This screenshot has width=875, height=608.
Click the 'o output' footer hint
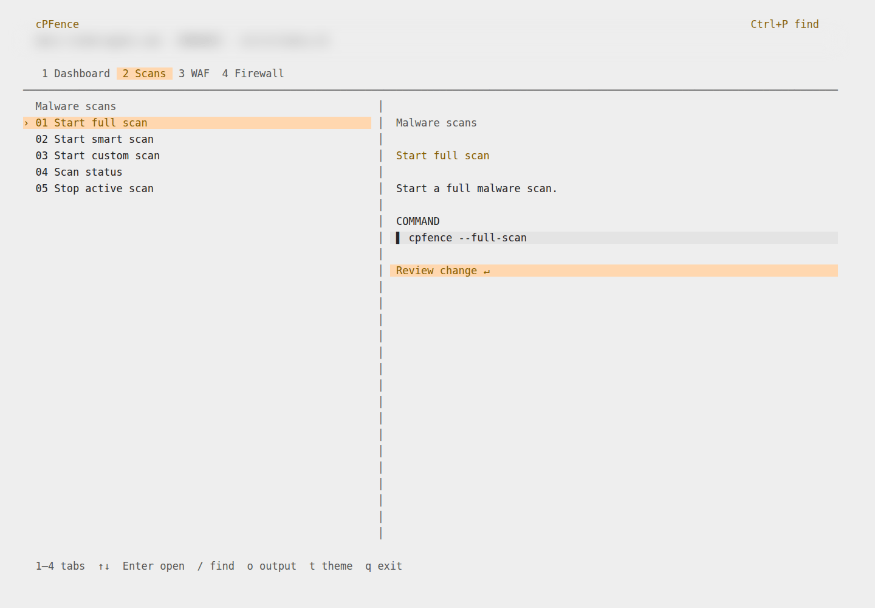coord(272,566)
